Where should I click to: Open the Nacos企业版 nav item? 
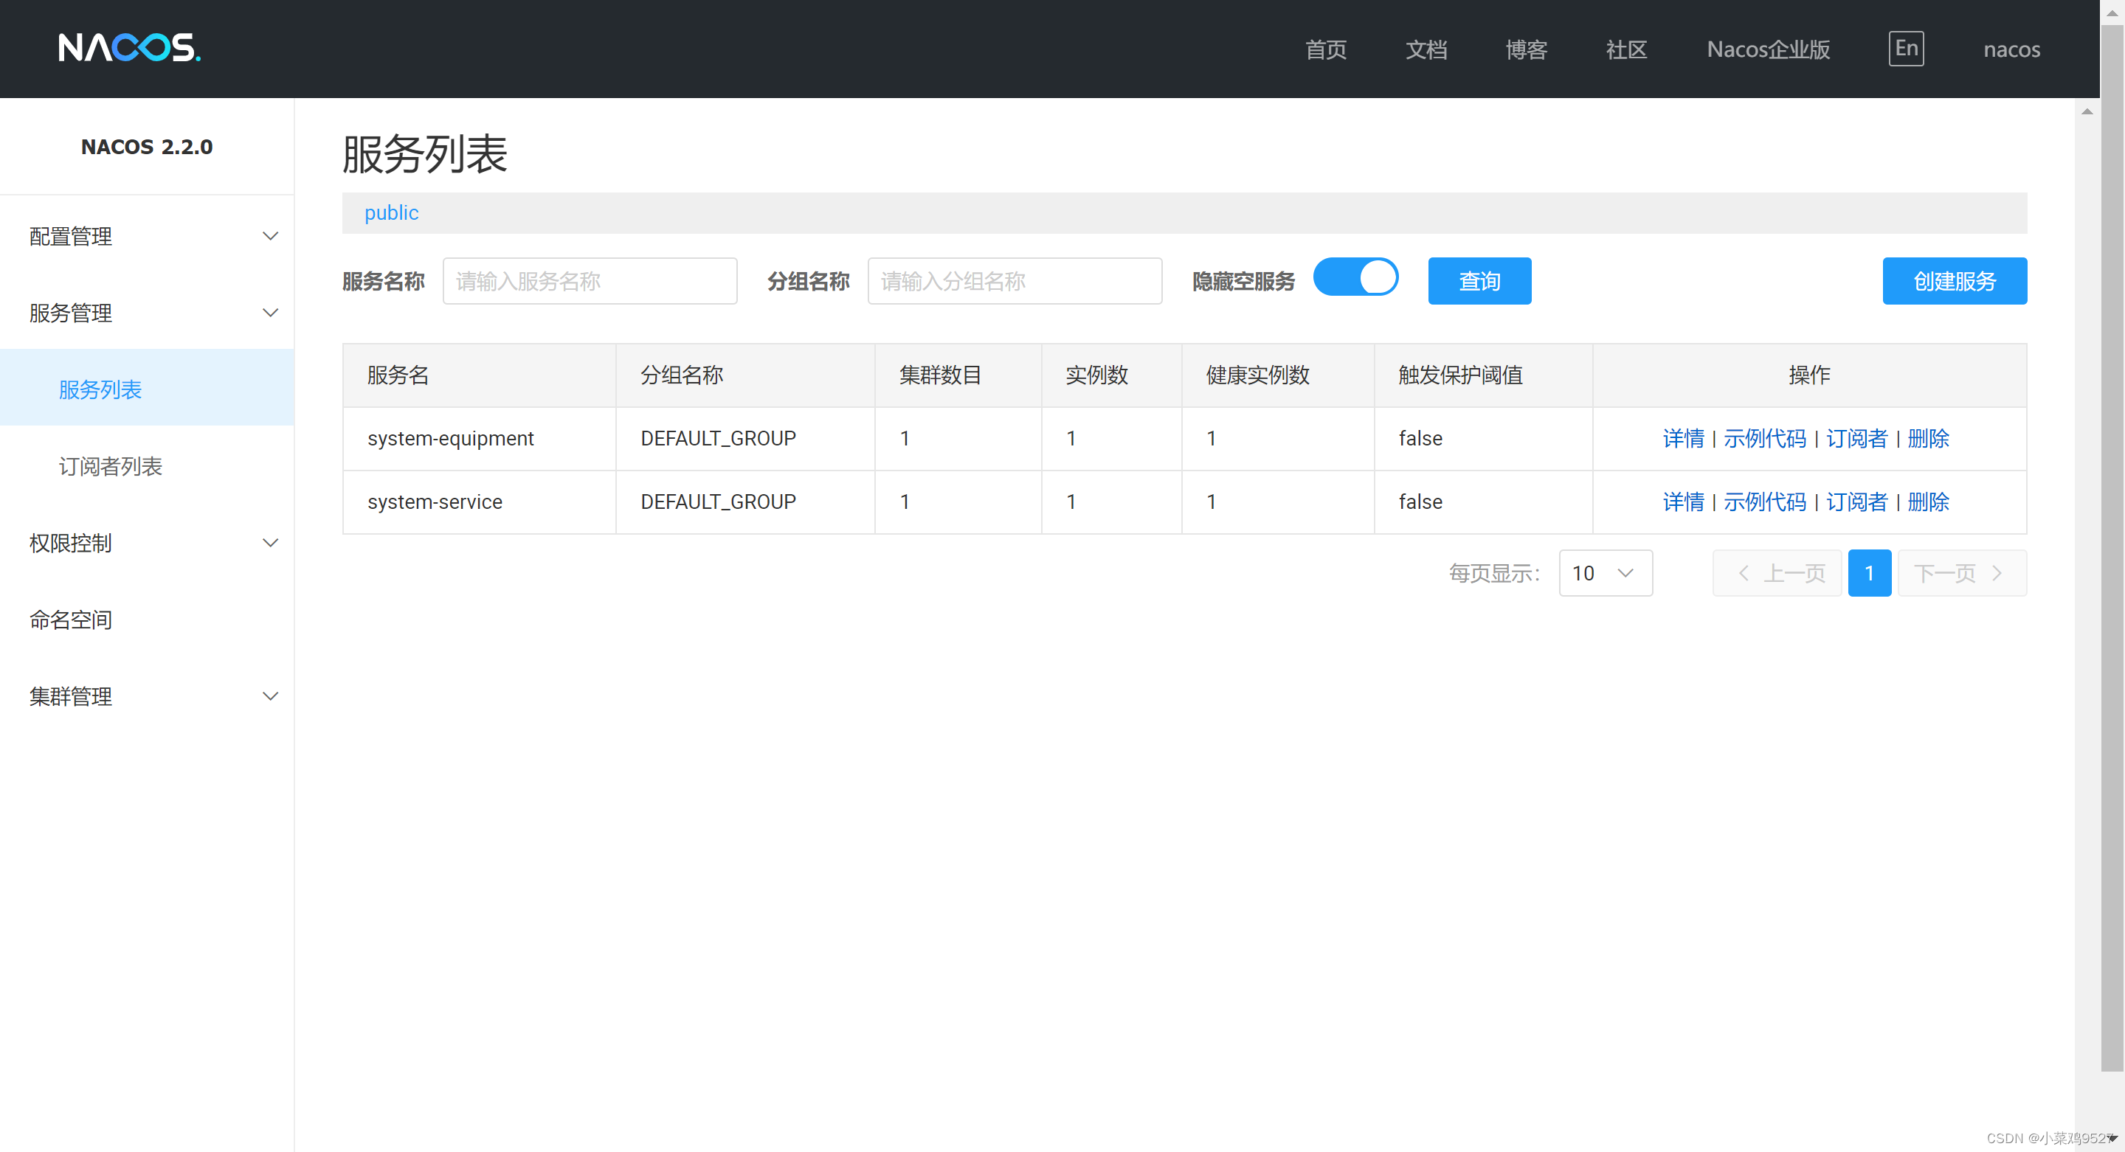pos(1769,49)
